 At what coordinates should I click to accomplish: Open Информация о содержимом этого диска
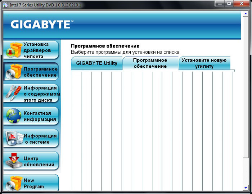31,94
